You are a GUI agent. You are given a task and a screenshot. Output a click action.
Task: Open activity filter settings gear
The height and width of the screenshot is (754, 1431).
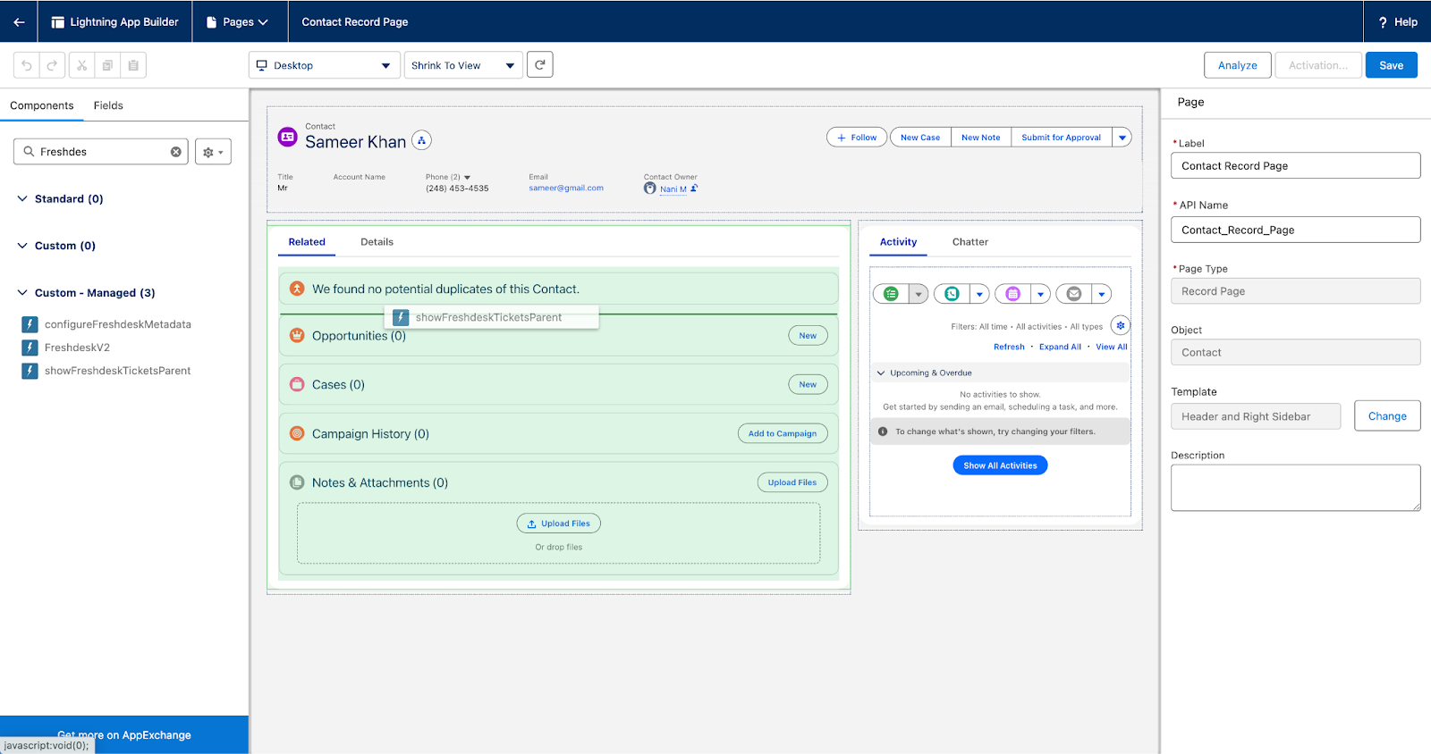pos(1120,325)
